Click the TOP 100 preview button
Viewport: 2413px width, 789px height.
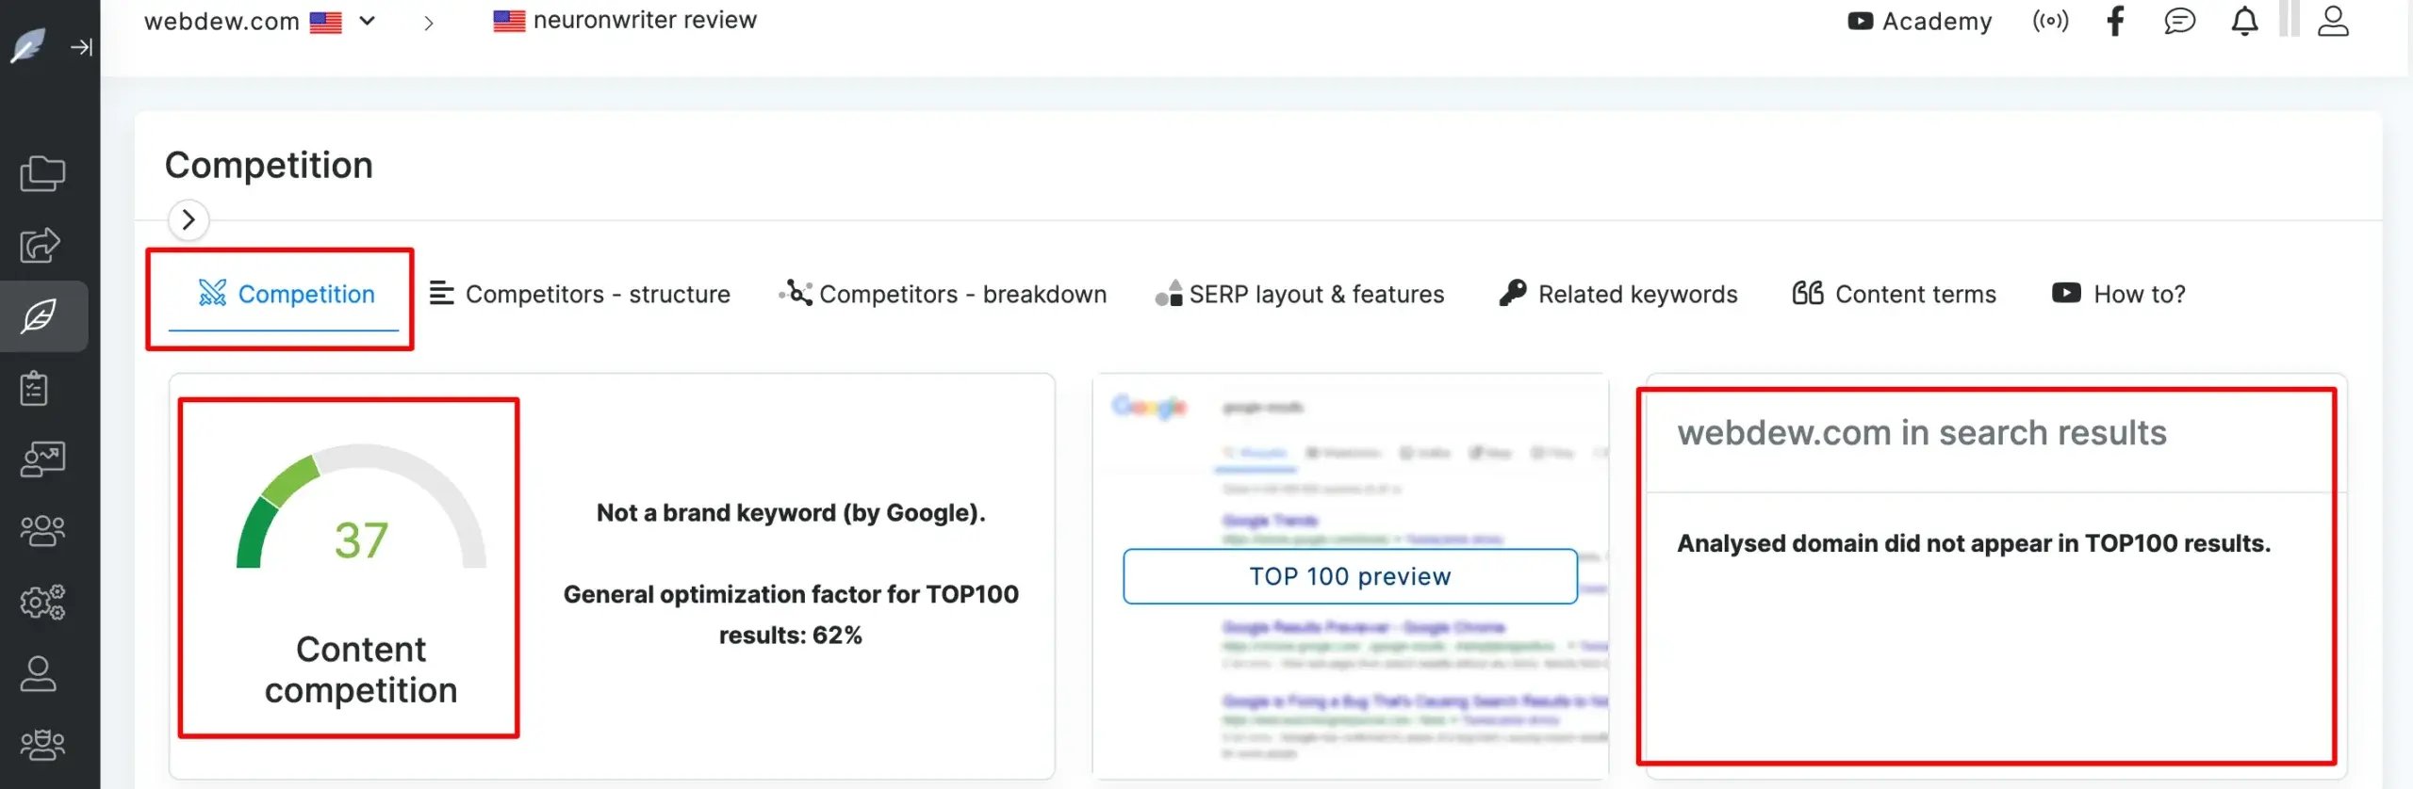pos(1350,576)
